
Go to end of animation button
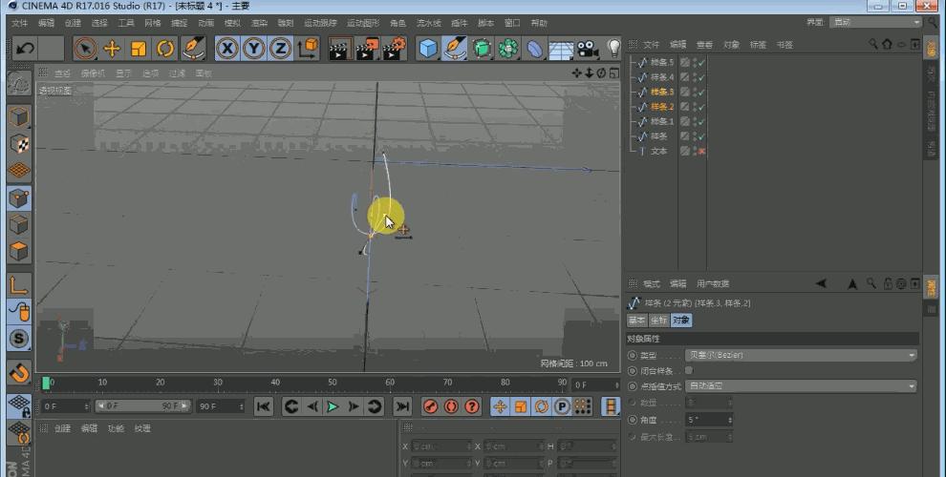(402, 406)
